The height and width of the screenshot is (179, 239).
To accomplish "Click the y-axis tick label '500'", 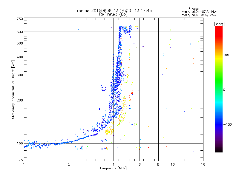I will (20, 43).
